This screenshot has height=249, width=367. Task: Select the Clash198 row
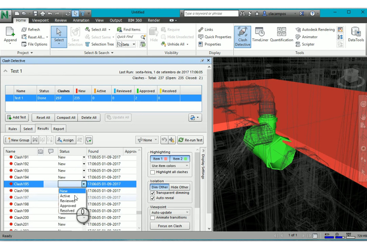(21, 204)
